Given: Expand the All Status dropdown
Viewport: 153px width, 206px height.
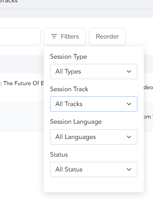Looking at the screenshot, I should click(x=94, y=169).
